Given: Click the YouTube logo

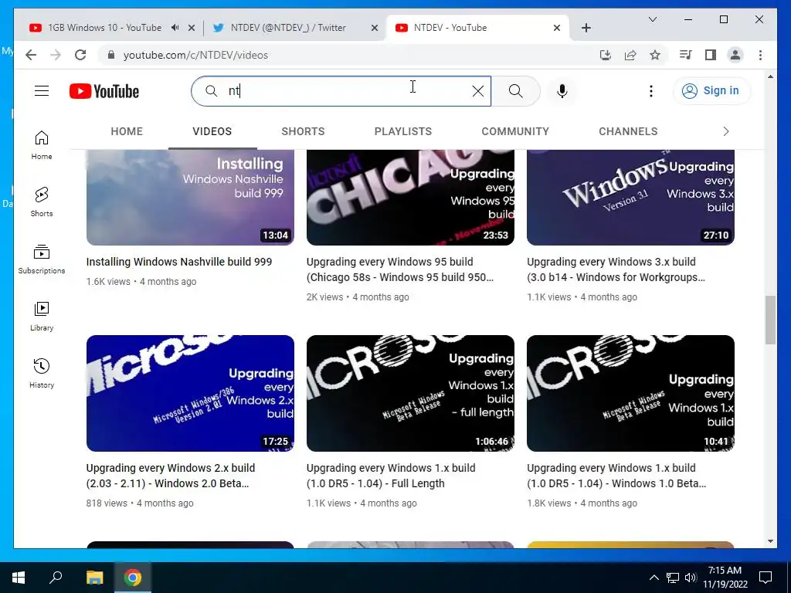Looking at the screenshot, I should 104,91.
